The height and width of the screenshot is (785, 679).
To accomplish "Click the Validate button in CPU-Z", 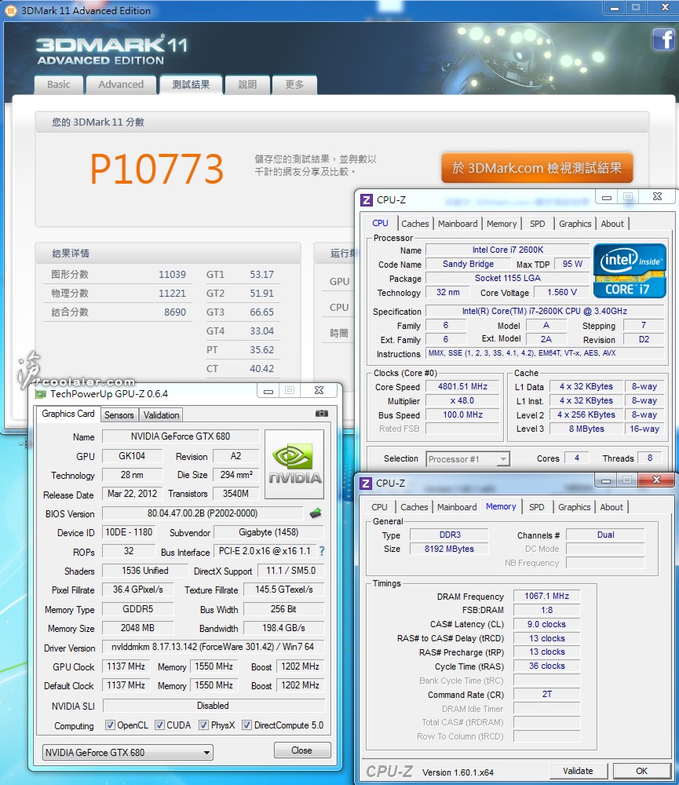I will coord(578,771).
